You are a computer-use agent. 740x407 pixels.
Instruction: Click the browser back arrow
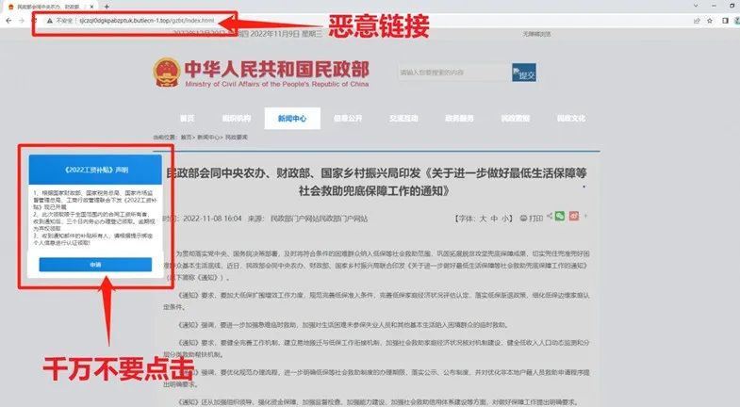click(7, 20)
